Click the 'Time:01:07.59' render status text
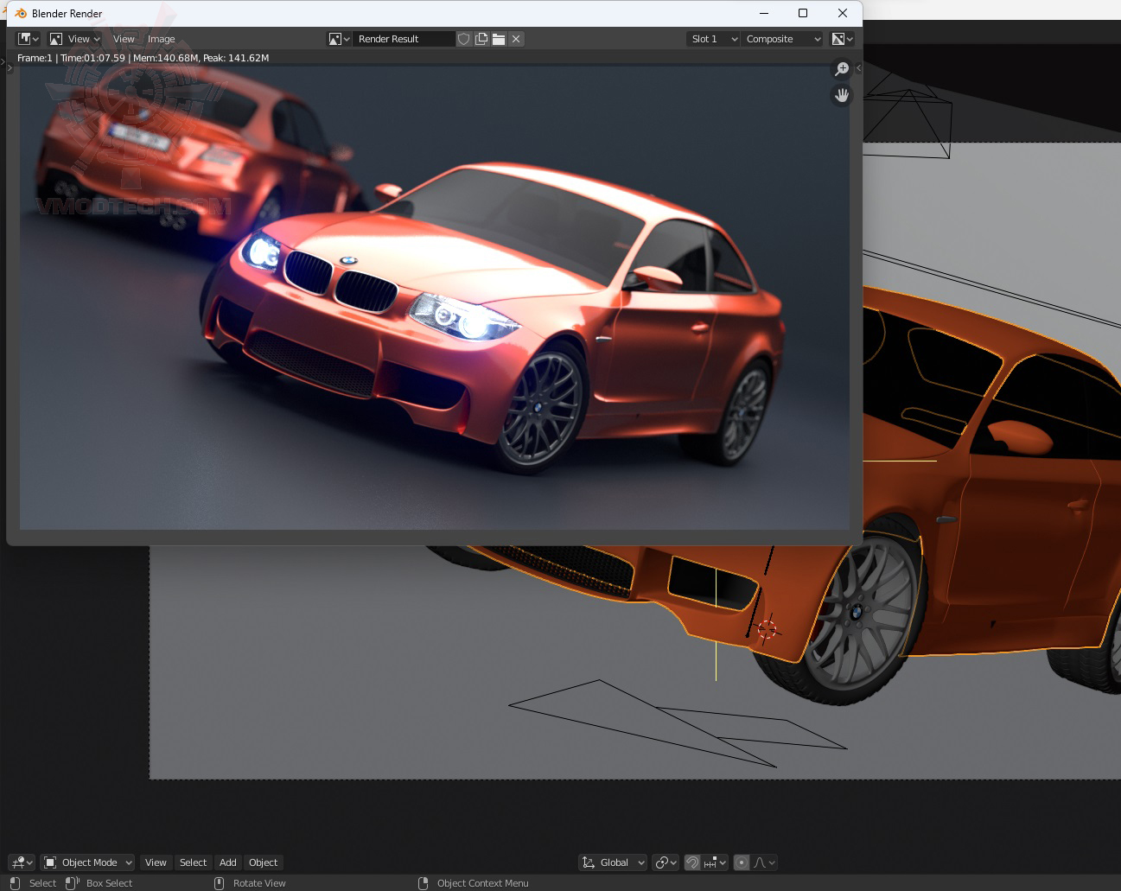The width and height of the screenshot is (1121, 891). pos(92,58)
